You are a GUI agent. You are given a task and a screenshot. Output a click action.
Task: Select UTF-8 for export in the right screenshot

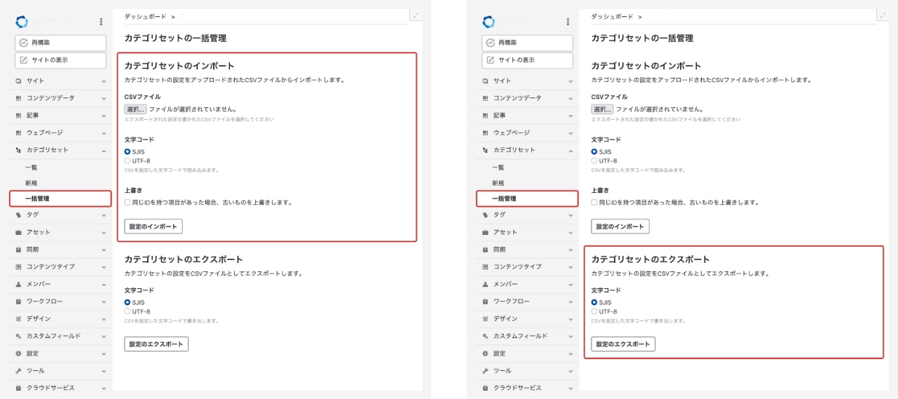click(594, 311)
